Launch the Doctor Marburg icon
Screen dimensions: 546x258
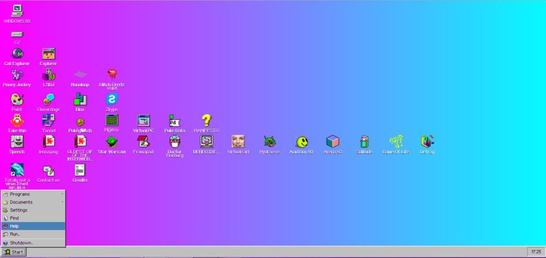tap(175, 142)
